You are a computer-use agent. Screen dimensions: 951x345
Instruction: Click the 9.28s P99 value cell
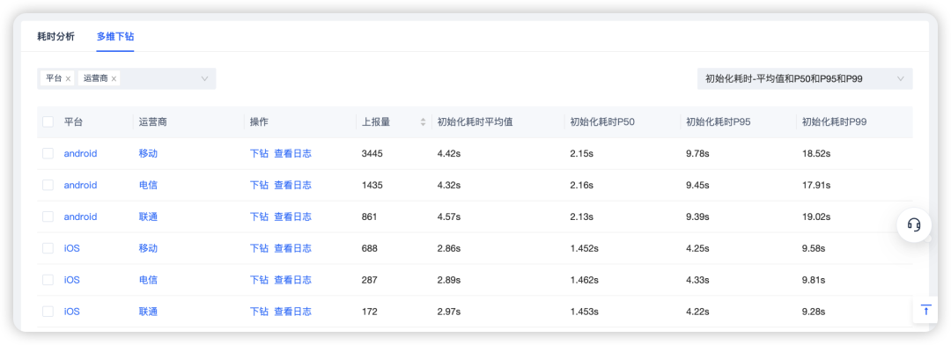(814, 311)
